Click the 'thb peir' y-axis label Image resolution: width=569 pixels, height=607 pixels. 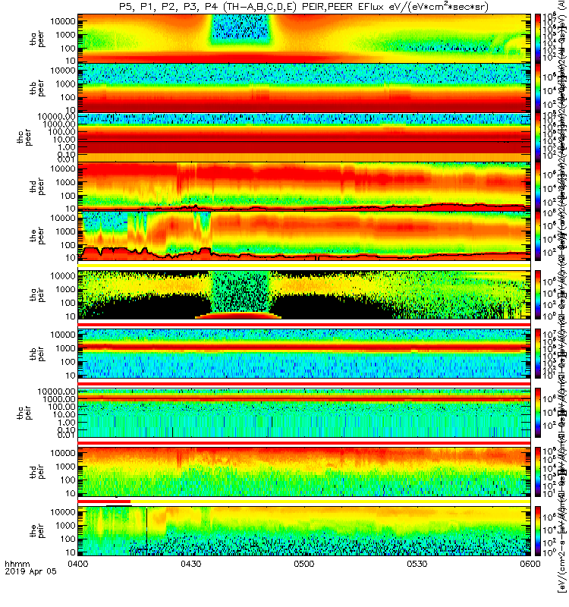[x=37, y=354]
